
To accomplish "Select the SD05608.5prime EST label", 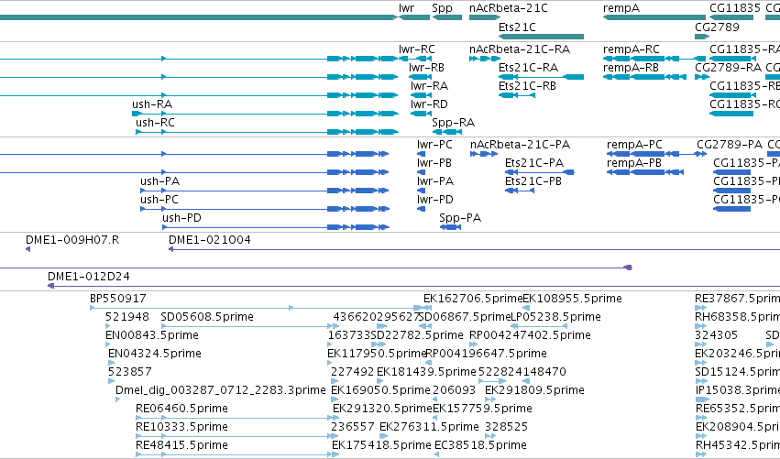I will [207, 318].
